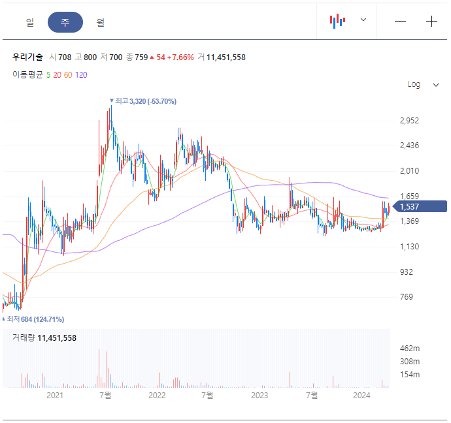Select the weekly 주 chart tab
Screen dimensions: 451x423
click(x=65, y=22)
